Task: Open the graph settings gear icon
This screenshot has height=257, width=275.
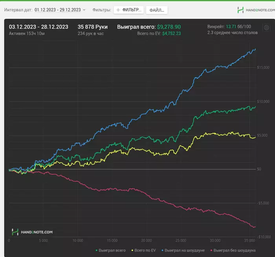Action: (x=266, y=28)
